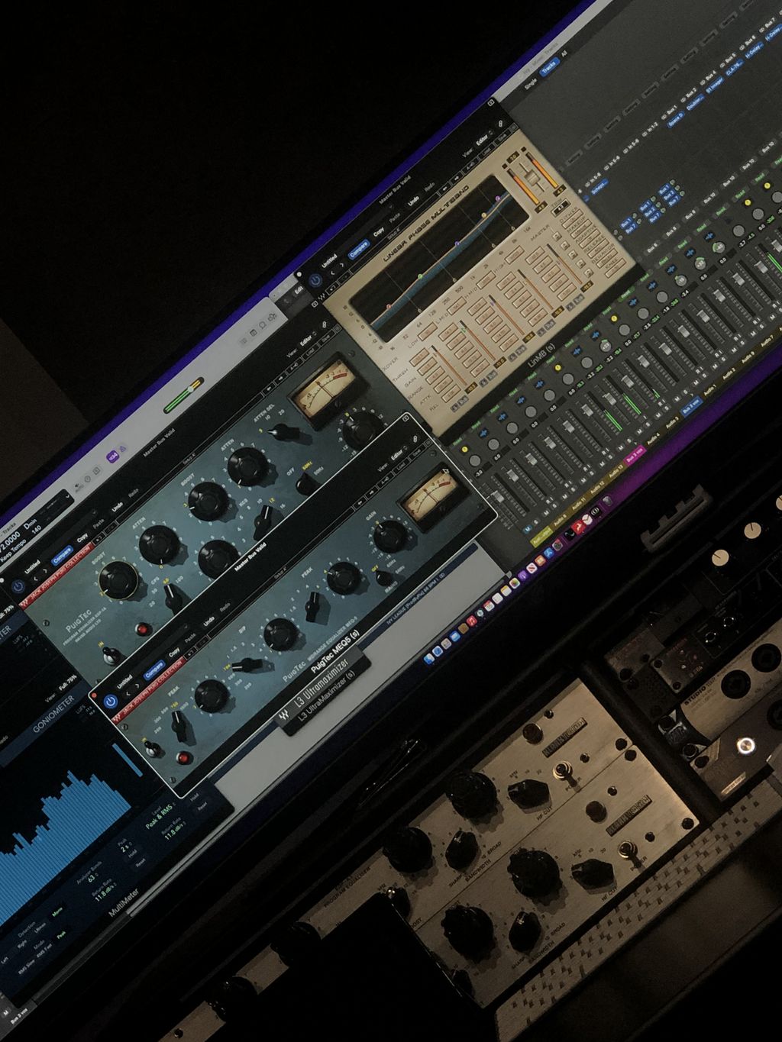782x1042 pixels.
Task: Click Undo in the LinMB plugin header
Action: click(x=413, y=202)
